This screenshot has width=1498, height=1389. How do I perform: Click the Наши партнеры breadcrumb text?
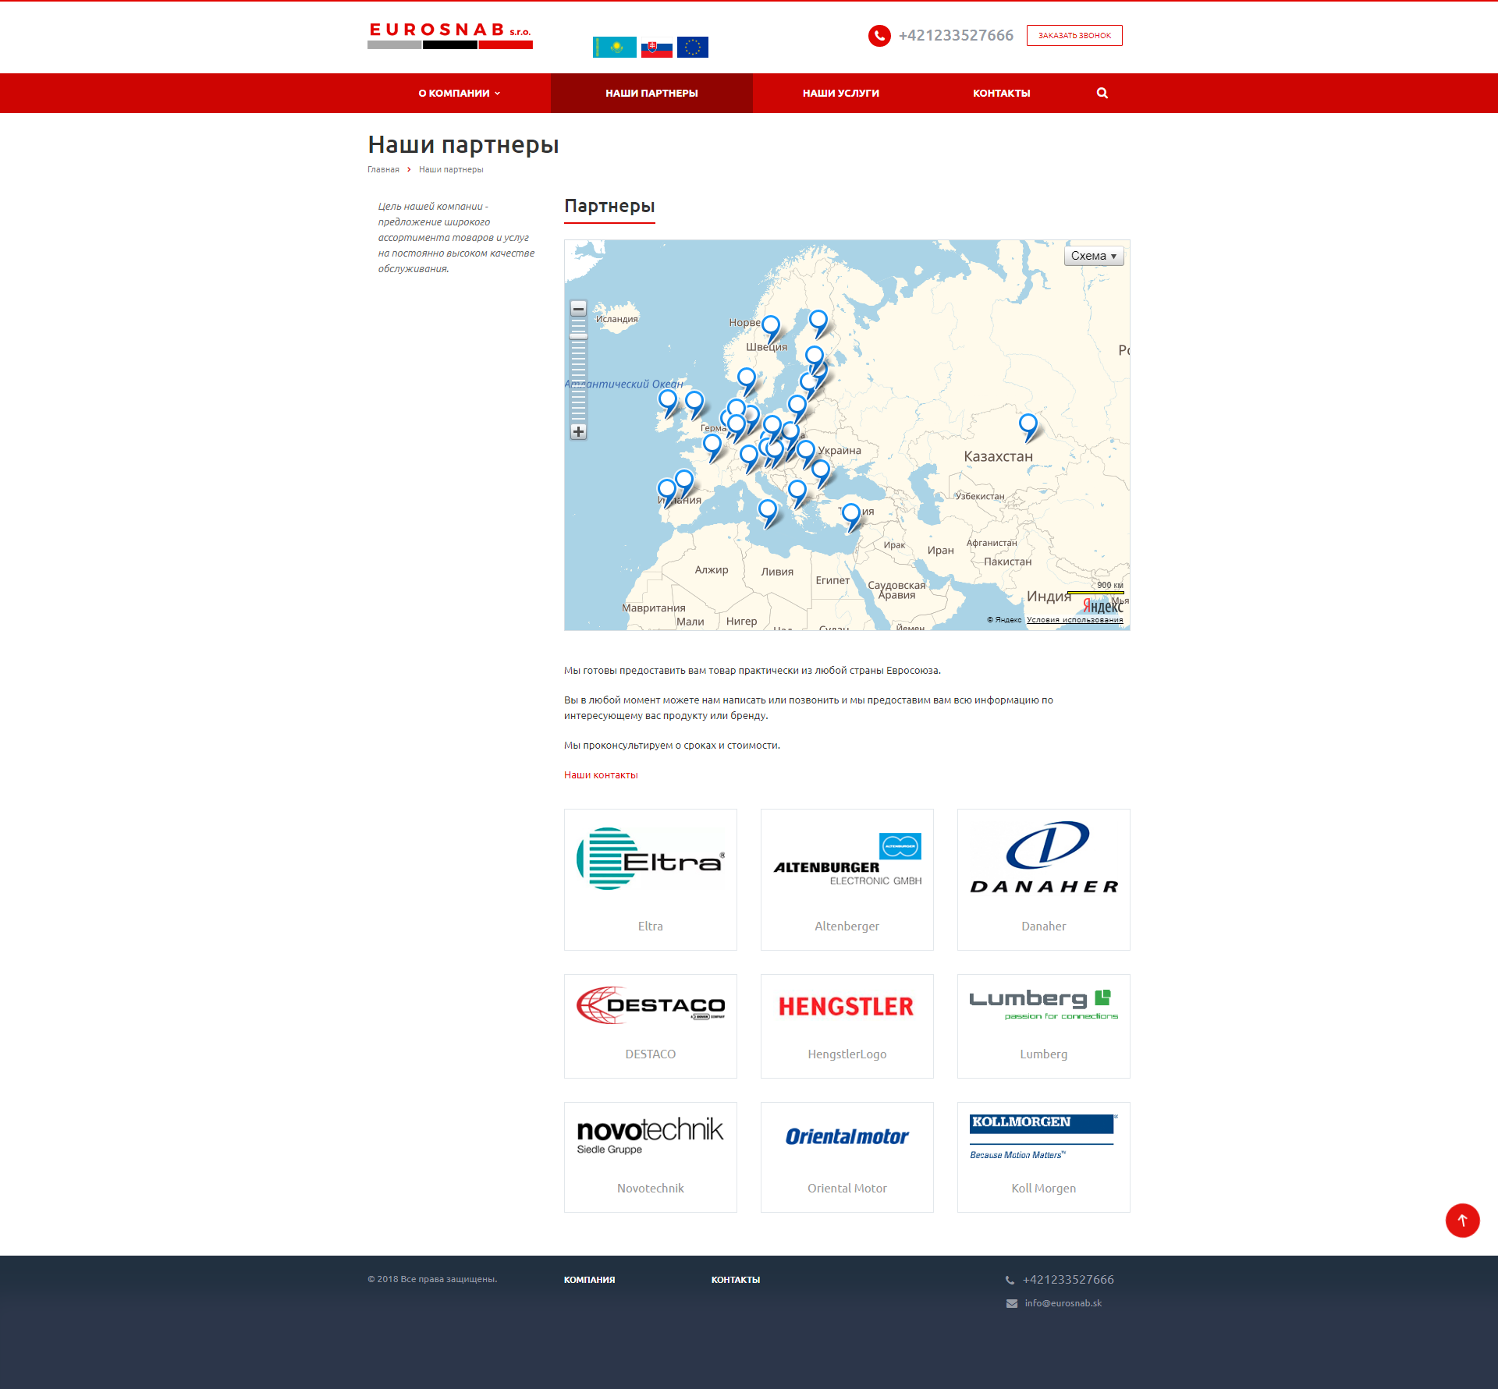click(451, 169)
